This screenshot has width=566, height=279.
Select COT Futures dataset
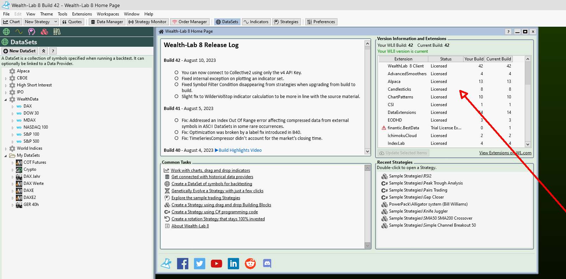(x=35, y=162)
